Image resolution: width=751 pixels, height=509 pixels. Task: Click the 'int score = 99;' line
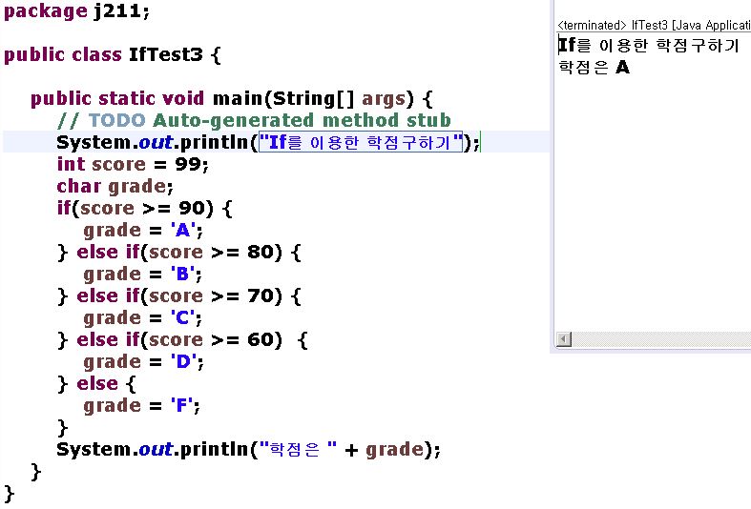(x=133, y=164)
